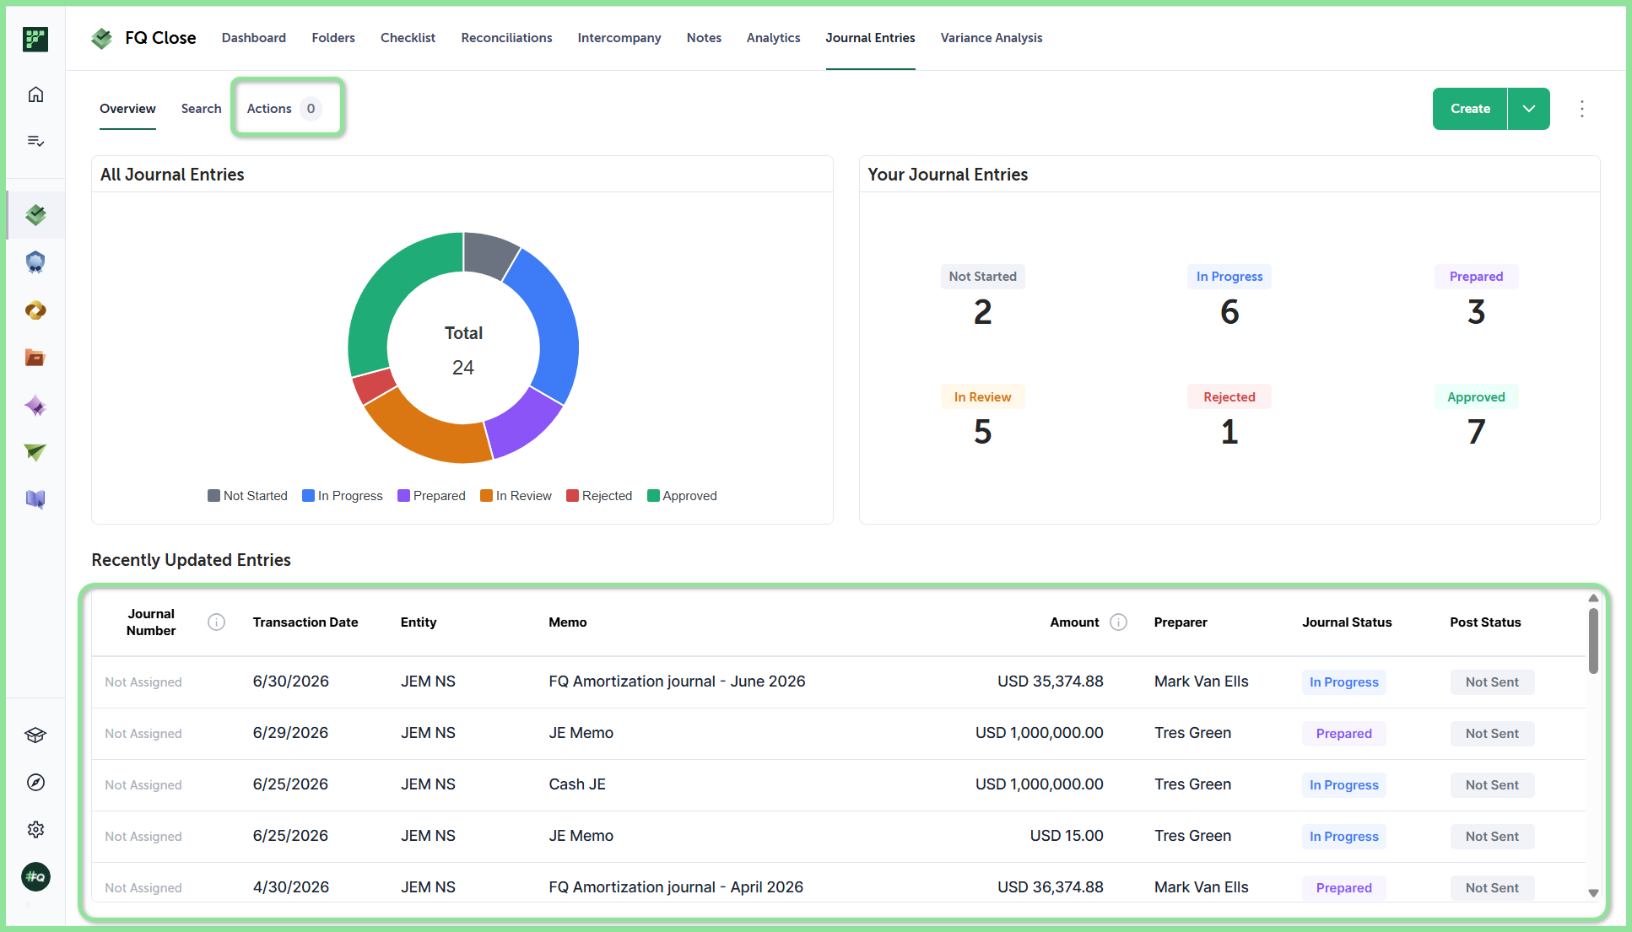
Task: Toggle the Not Started legend item
Action: point(247,496)
